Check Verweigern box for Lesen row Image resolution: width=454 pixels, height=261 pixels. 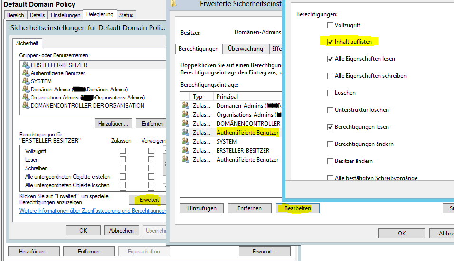151,159
